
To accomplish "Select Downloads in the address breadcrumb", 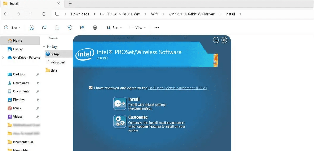I will click(x=80, y=14).
